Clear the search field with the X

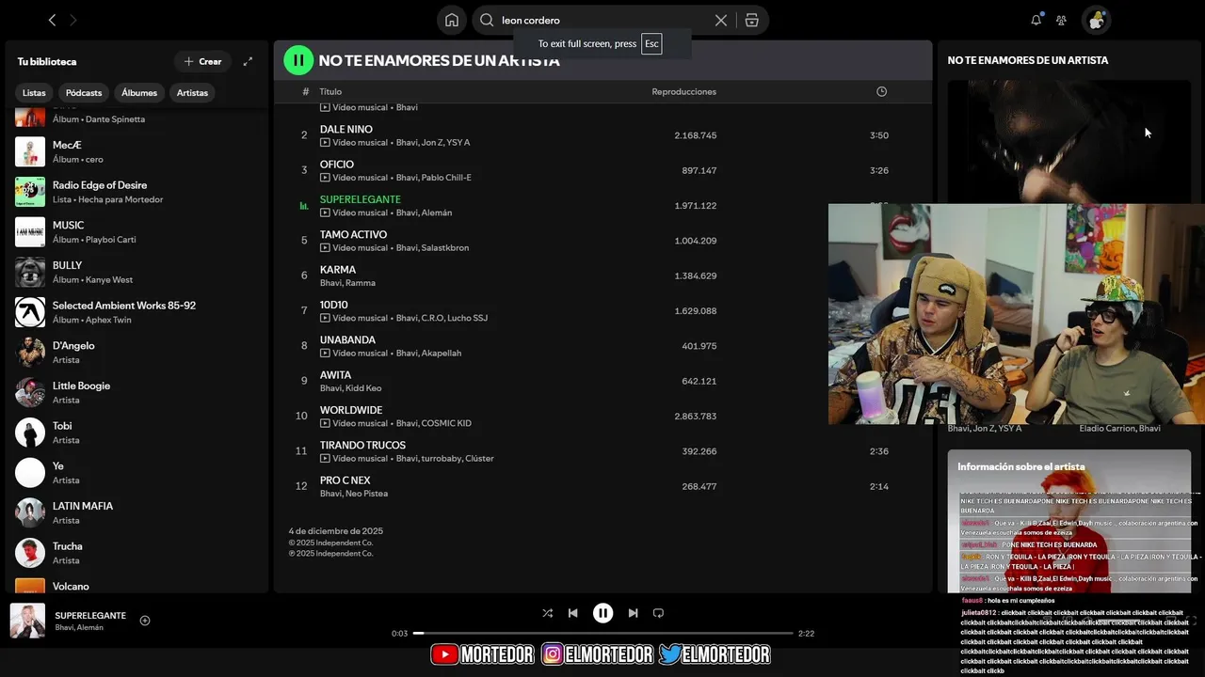(x=721, y=20)
